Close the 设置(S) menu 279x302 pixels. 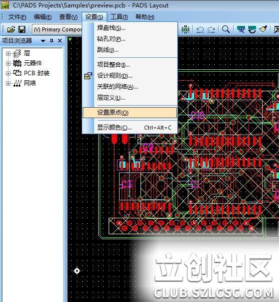pyautogui.click(x=94, y=17)
